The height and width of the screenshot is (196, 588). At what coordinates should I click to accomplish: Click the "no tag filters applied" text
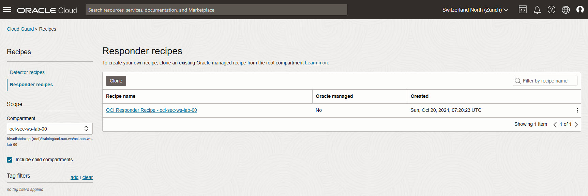pos(25,190)
